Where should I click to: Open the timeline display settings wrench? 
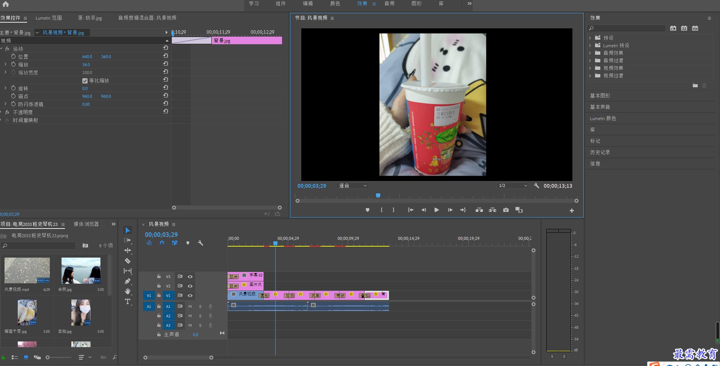coord(200,243)
